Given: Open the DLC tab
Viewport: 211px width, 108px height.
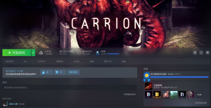Looking at the screenshot, I should pos(25,61).
